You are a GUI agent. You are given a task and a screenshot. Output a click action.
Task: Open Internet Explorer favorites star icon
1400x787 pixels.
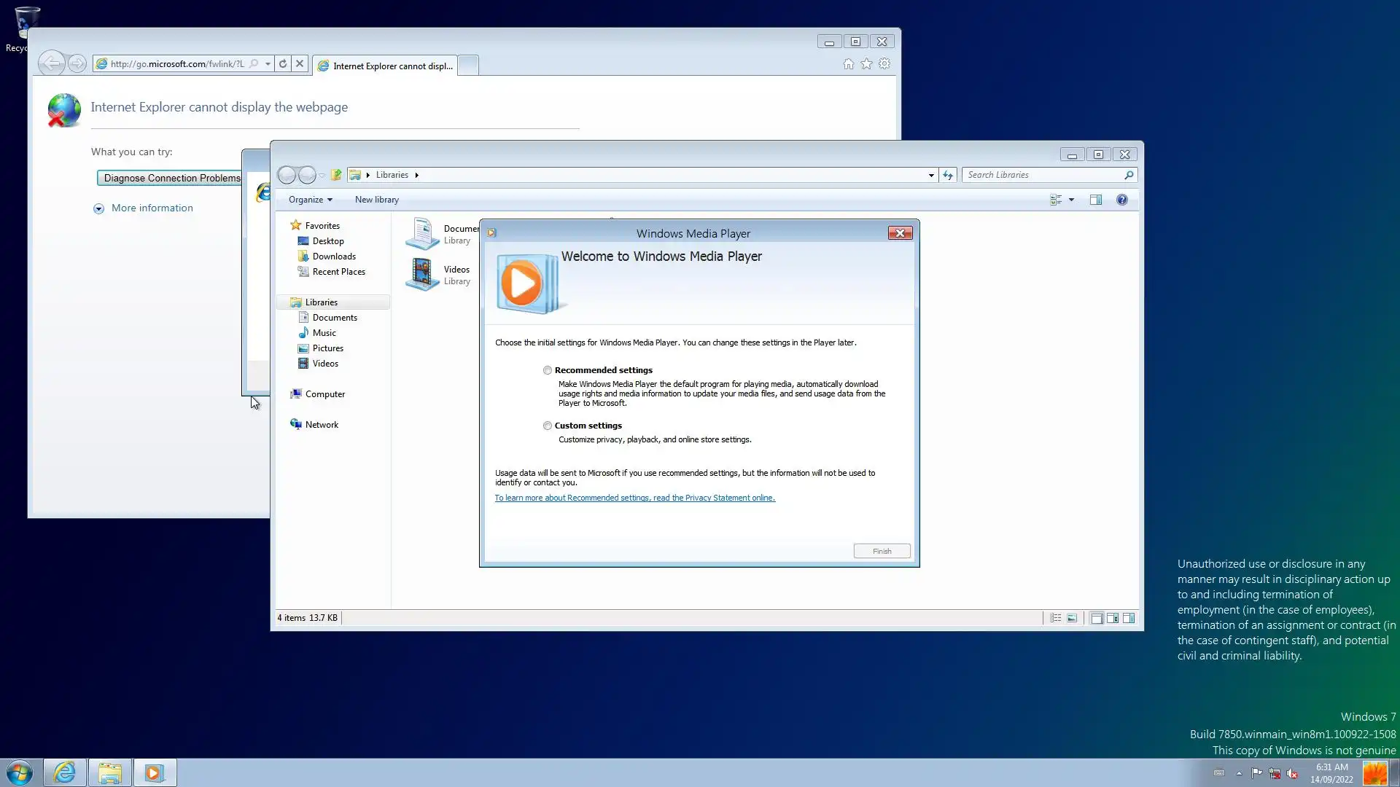click(866, 64)
